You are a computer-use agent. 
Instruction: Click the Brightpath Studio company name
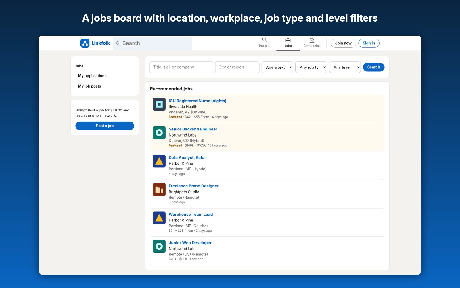point(184,192)
